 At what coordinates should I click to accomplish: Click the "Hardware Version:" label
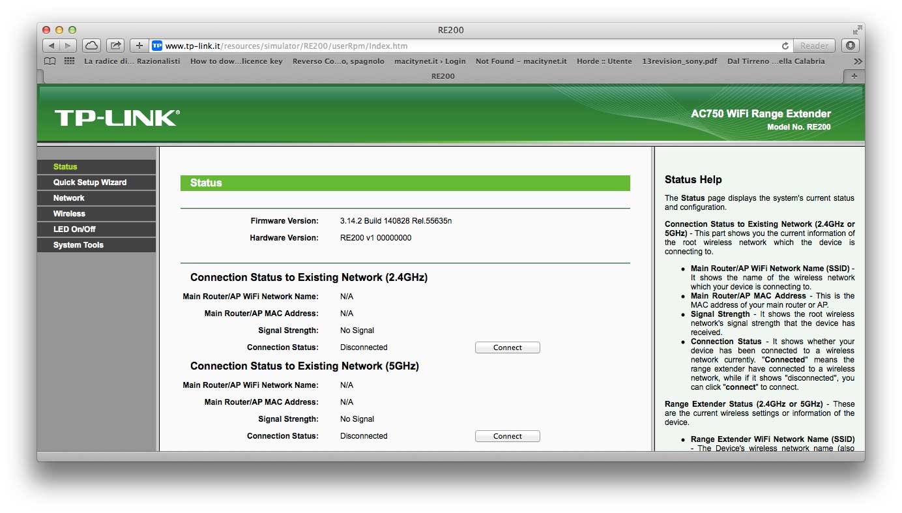coord(284,238)
